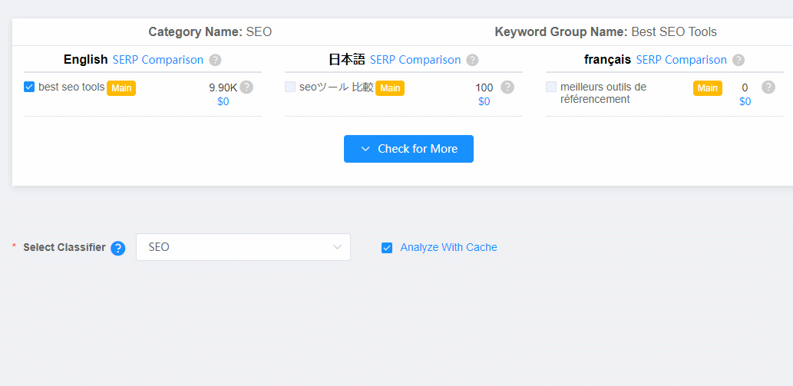Click help icon beside English SERP Comparison
Screen dimensions: 793x386
click(x=216, y=60)
